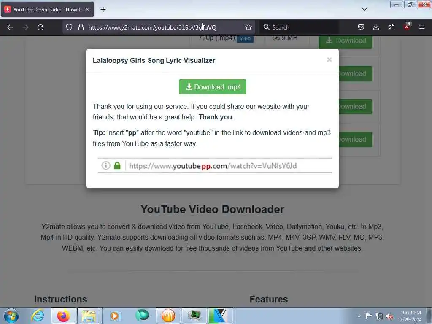The image size is (432, 324).
Task: Select the YouTube Downloader tab
Action: click(x=47, y=9)
